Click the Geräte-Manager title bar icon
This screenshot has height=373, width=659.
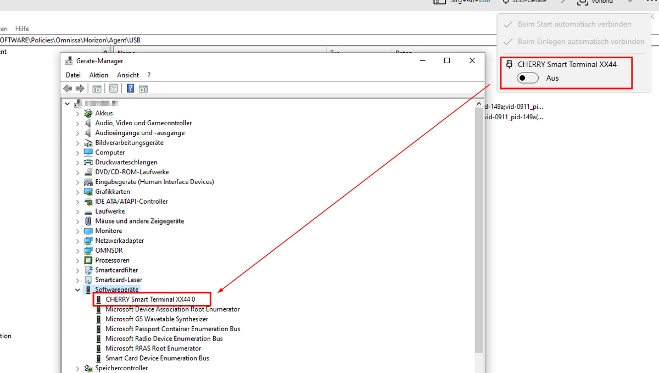(69, 61)
